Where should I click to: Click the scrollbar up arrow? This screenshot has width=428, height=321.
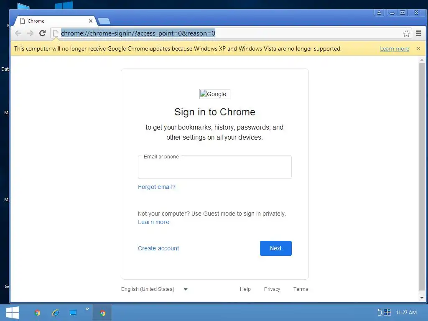point(422,59)
